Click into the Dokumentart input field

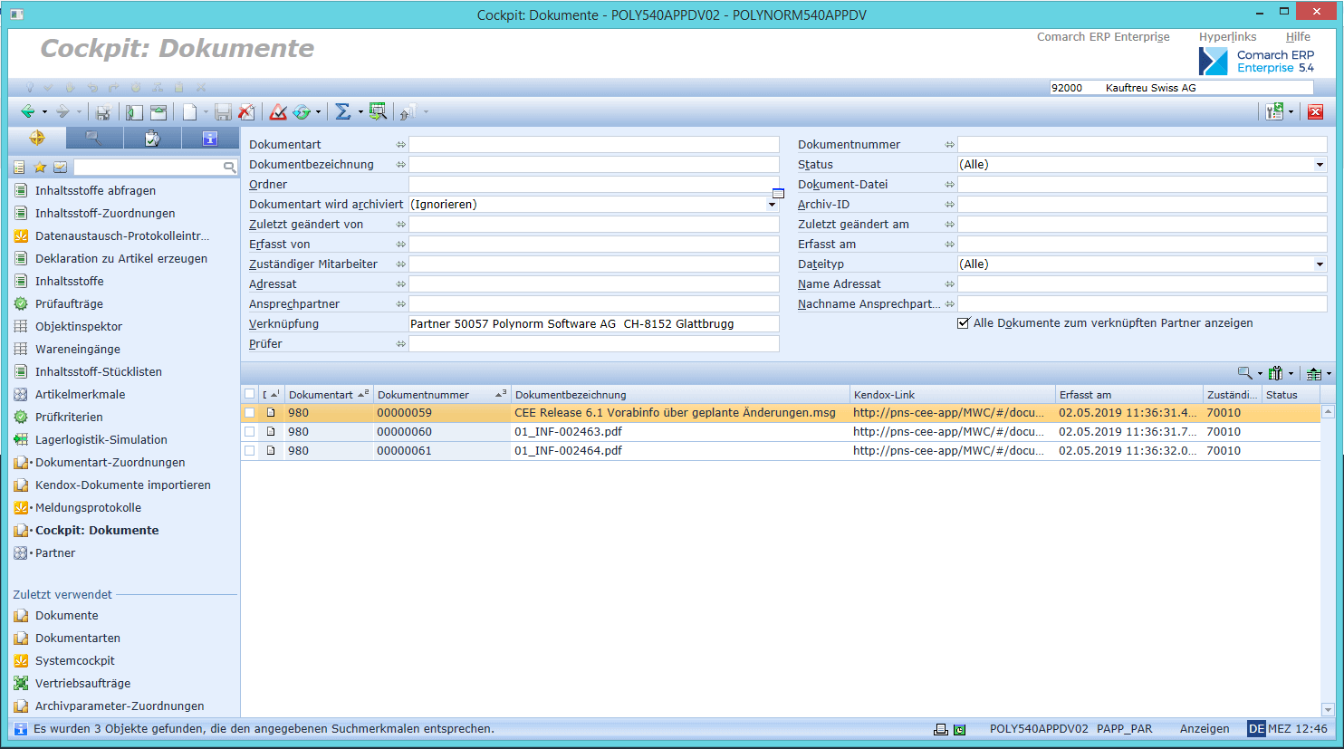pyautogui.click(x=594, y=145)
